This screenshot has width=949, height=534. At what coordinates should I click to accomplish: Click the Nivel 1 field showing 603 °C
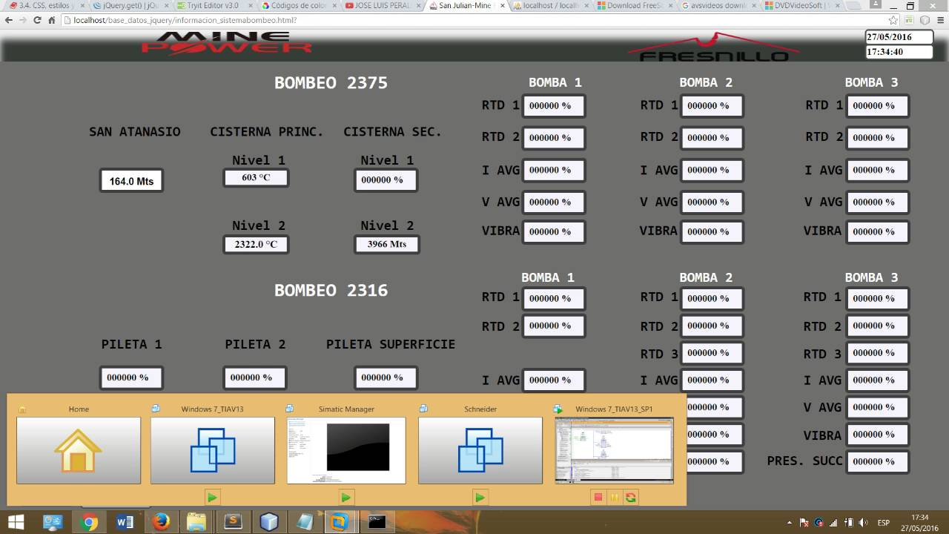point(256,177)
